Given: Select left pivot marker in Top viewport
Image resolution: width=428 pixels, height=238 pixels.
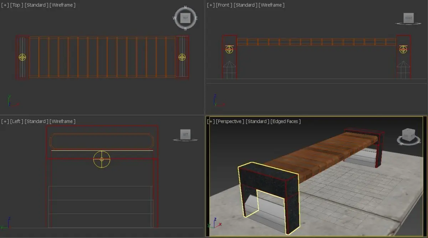Looking at the screenshot, I should point(22,57).
